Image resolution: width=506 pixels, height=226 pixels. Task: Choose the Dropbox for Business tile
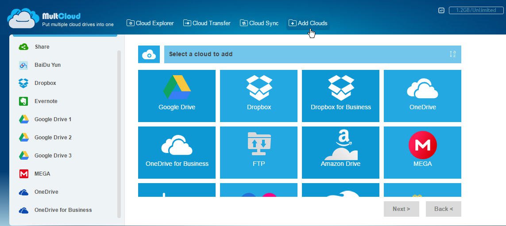click(x=340, y=96)
